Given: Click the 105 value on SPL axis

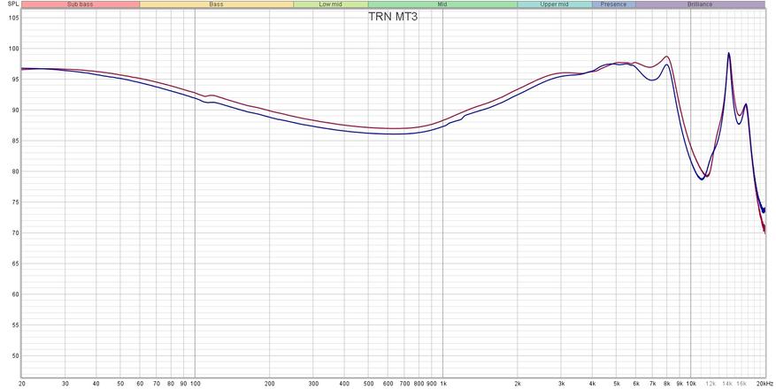Looking at the screenshot, I should click(13, 18).
